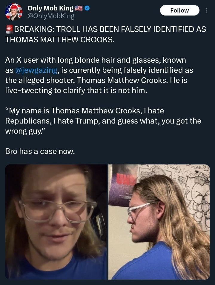Click the purple poster in the side-profile photo
The height and width of the screenshot is (285, 215).
click(122, 185)
